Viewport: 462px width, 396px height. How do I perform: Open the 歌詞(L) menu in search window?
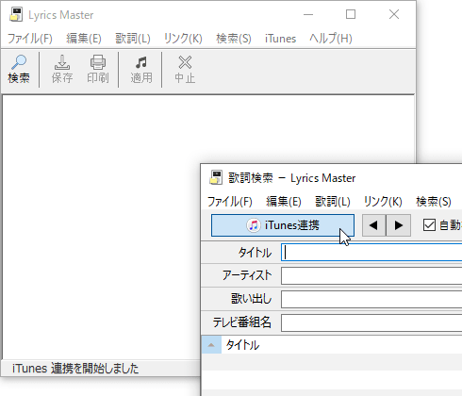[x=333, y=202]
